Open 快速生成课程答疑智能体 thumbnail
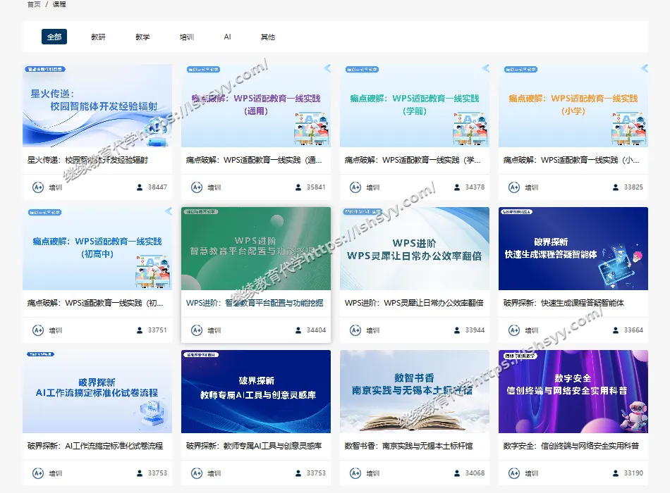The image size is (670, 493). tap(573, 249)
